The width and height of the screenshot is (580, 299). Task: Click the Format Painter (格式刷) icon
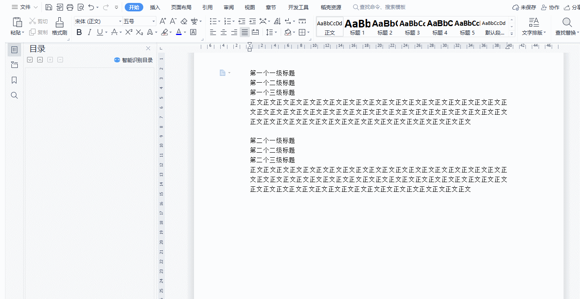tap(60, 26)
